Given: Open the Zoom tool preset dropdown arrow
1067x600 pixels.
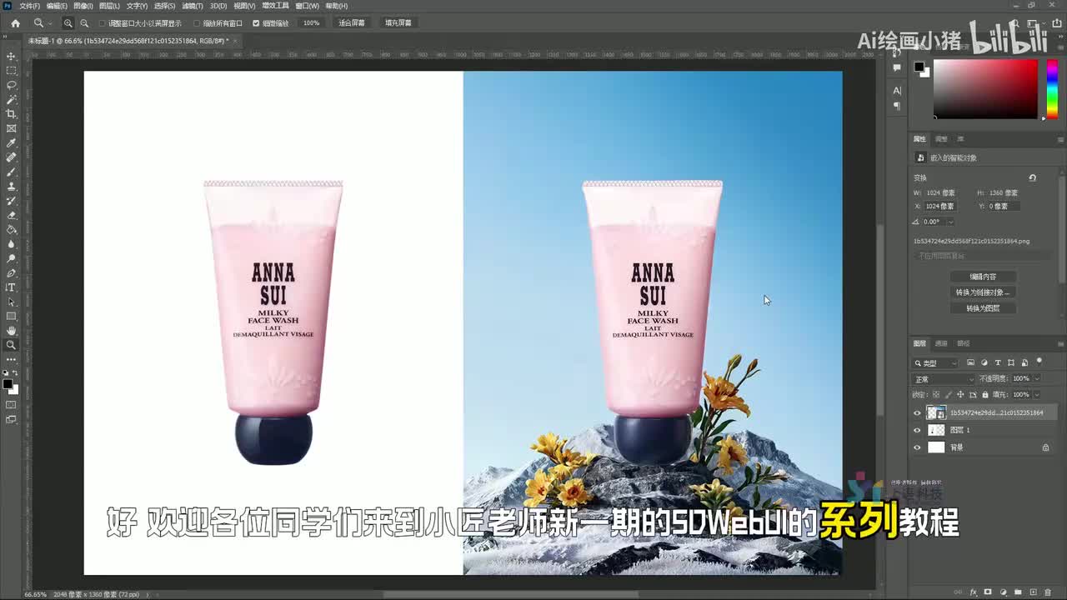Looking at the screenshot, I should [50, 23].
